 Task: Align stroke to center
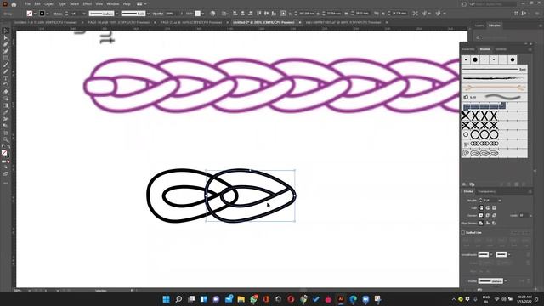pyautogui.click(x=481, y=223)
